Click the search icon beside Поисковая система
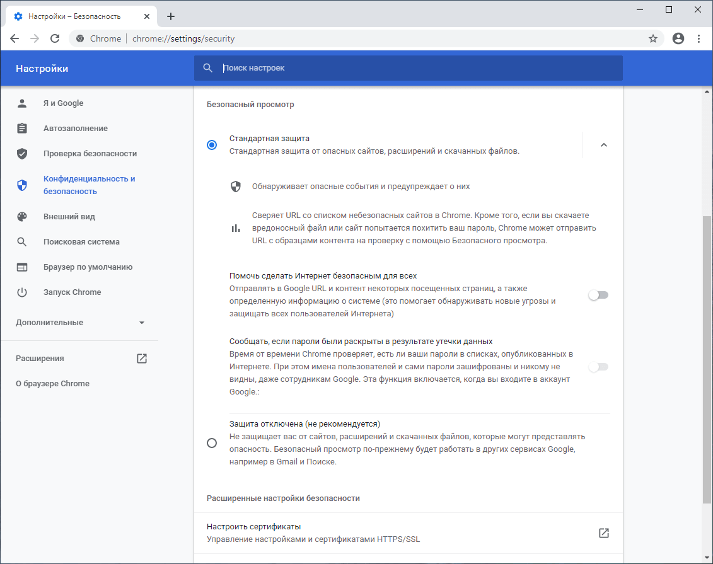713x564 pixels. click(22, 242)
